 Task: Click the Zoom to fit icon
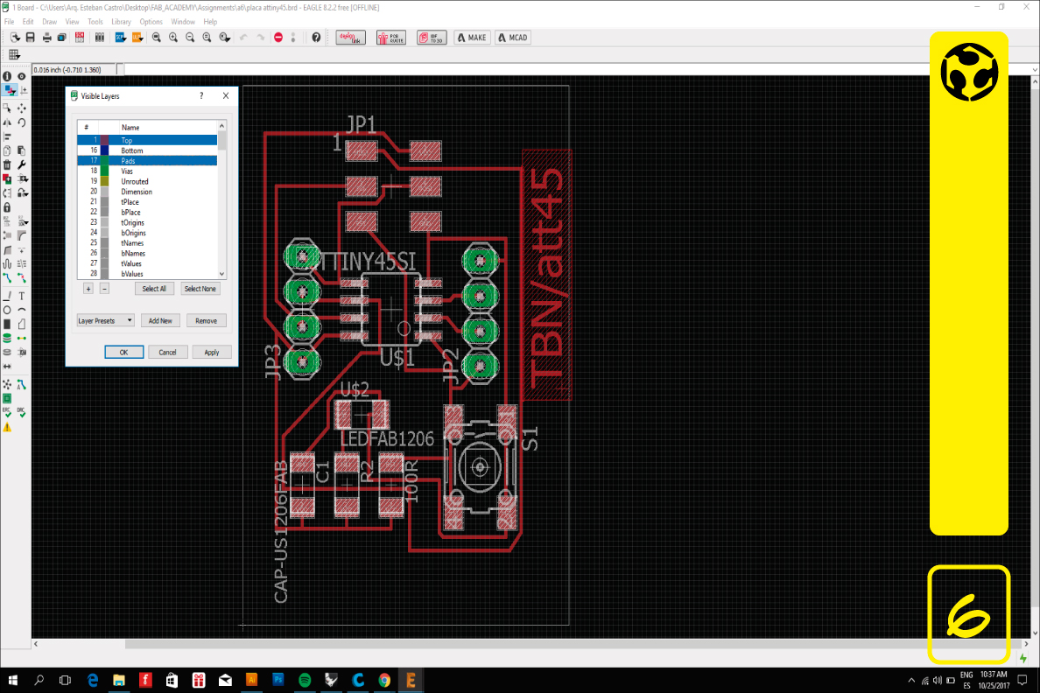(157, 38)
